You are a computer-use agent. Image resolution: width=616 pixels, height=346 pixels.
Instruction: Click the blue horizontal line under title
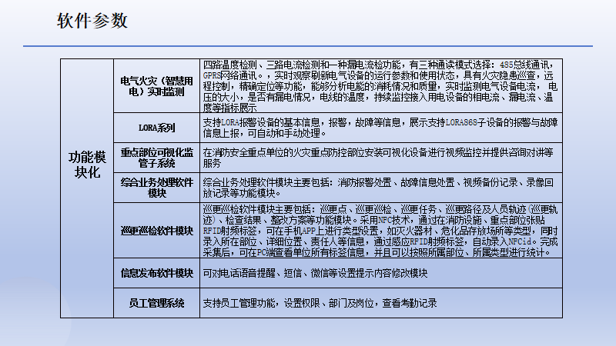(308, 46)
